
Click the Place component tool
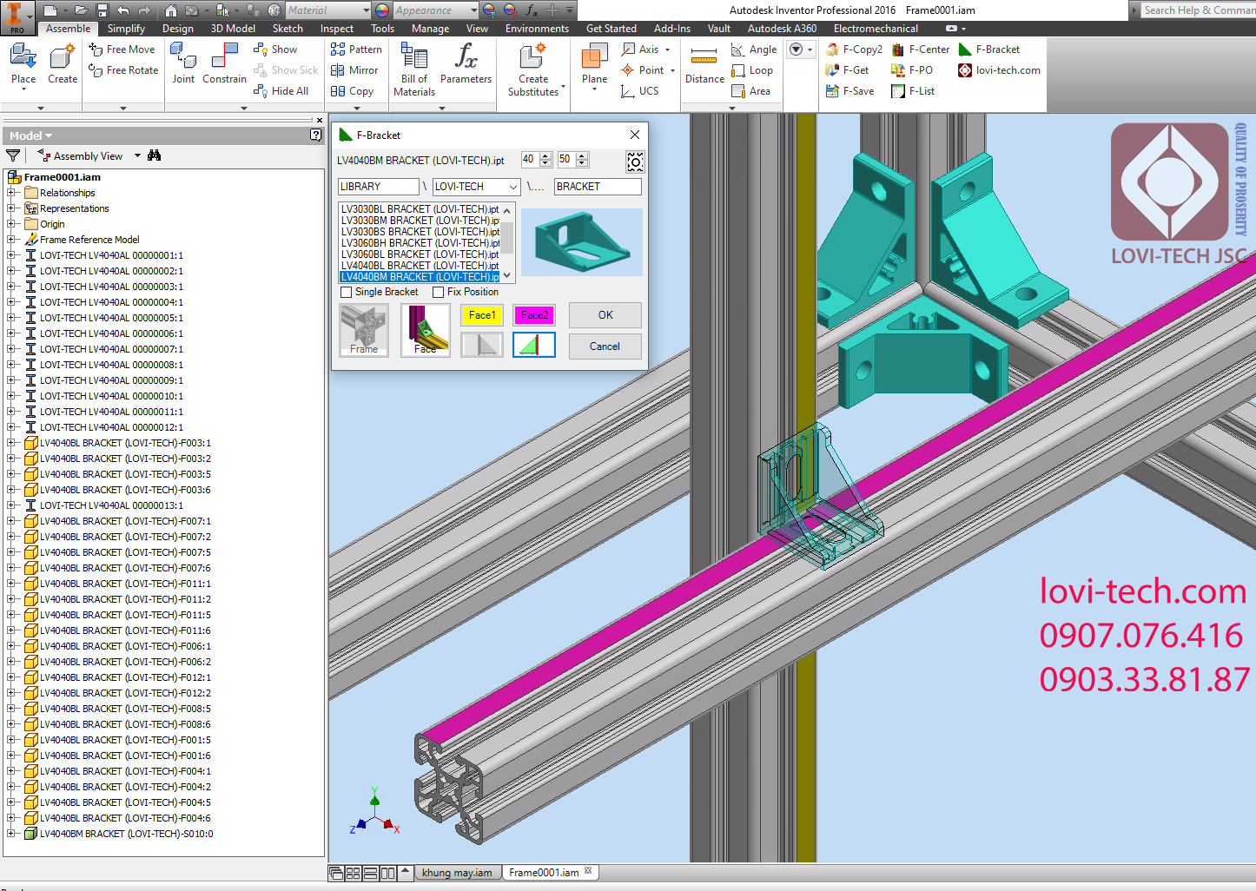[x=23, y=64]
